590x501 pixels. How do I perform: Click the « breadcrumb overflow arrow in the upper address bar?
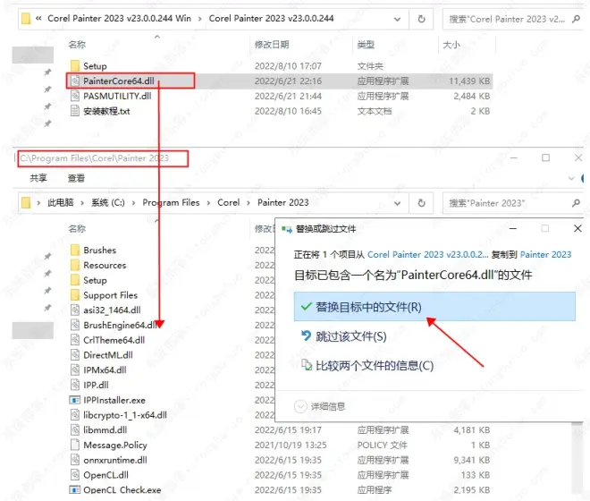[x=38, y=18]
